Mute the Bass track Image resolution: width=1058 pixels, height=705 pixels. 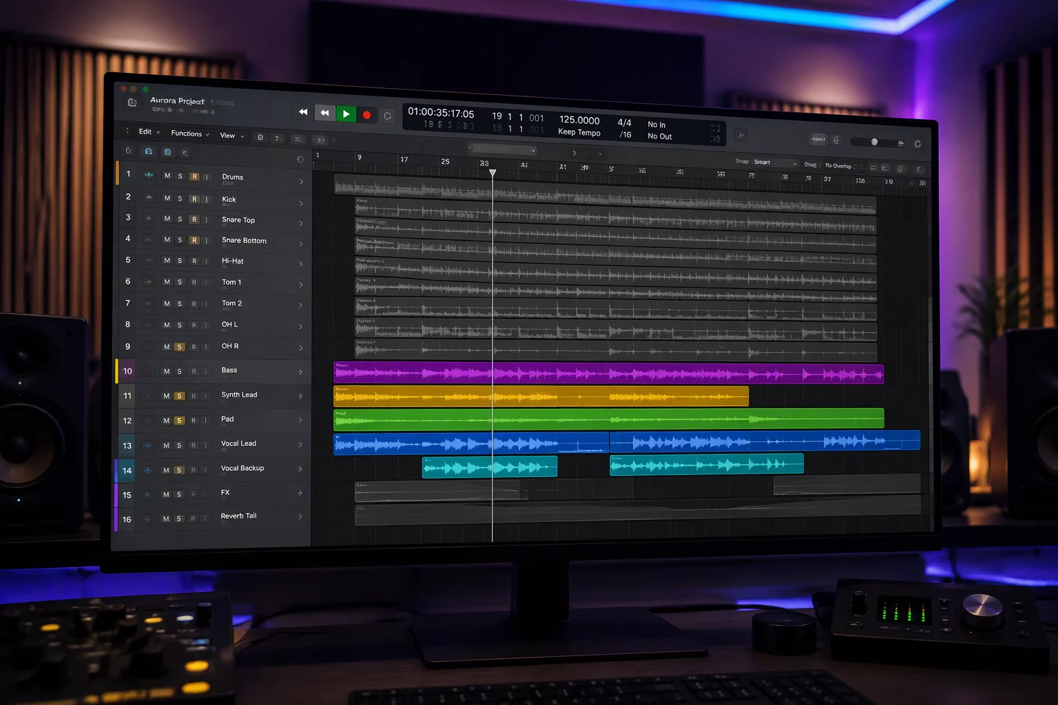pyautogui.click(x=166, y=371)
